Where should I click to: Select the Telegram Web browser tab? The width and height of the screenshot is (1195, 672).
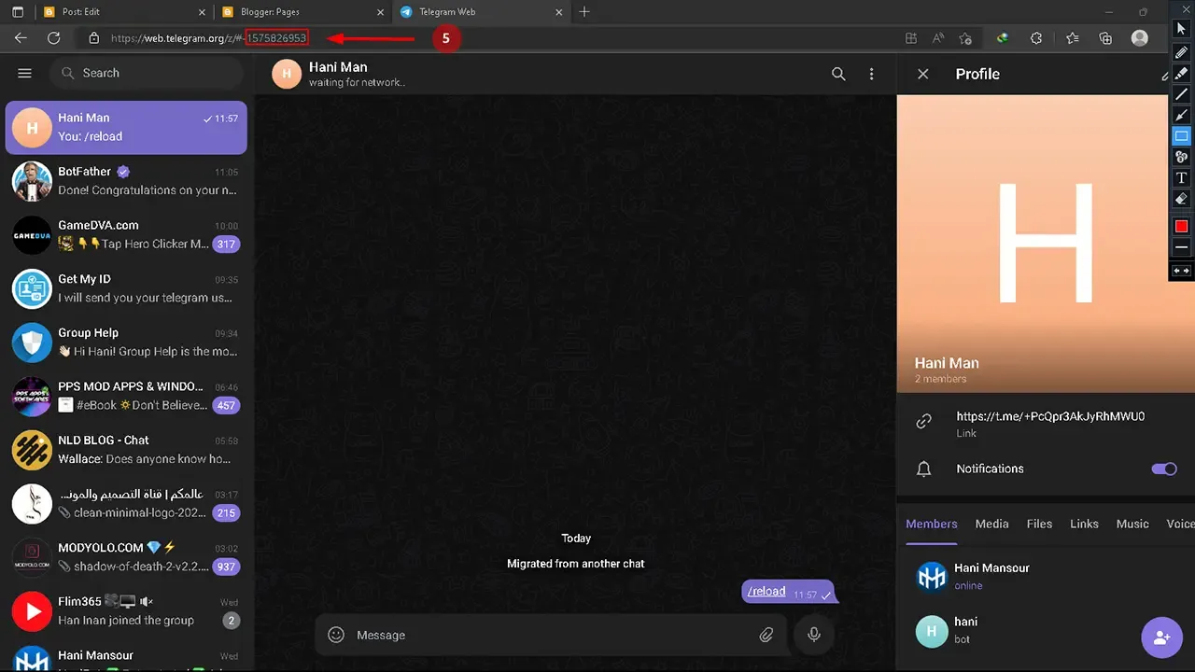coord(481,12)
